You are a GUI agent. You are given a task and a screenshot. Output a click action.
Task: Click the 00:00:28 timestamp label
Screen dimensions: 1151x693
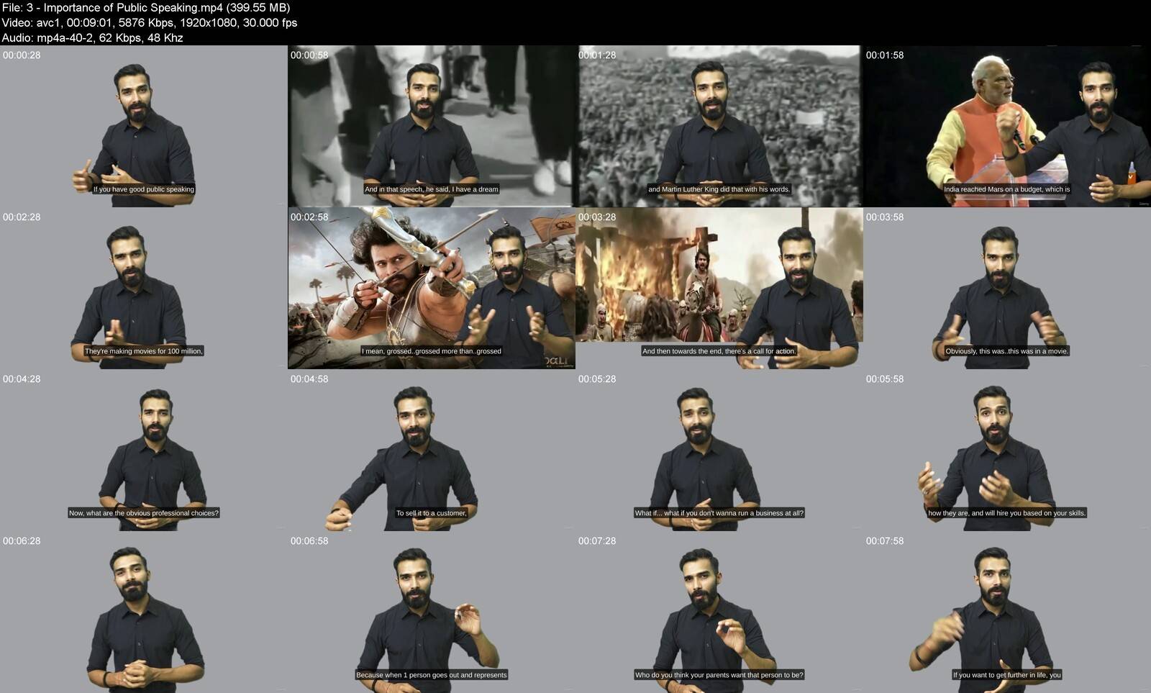(22, 55)
